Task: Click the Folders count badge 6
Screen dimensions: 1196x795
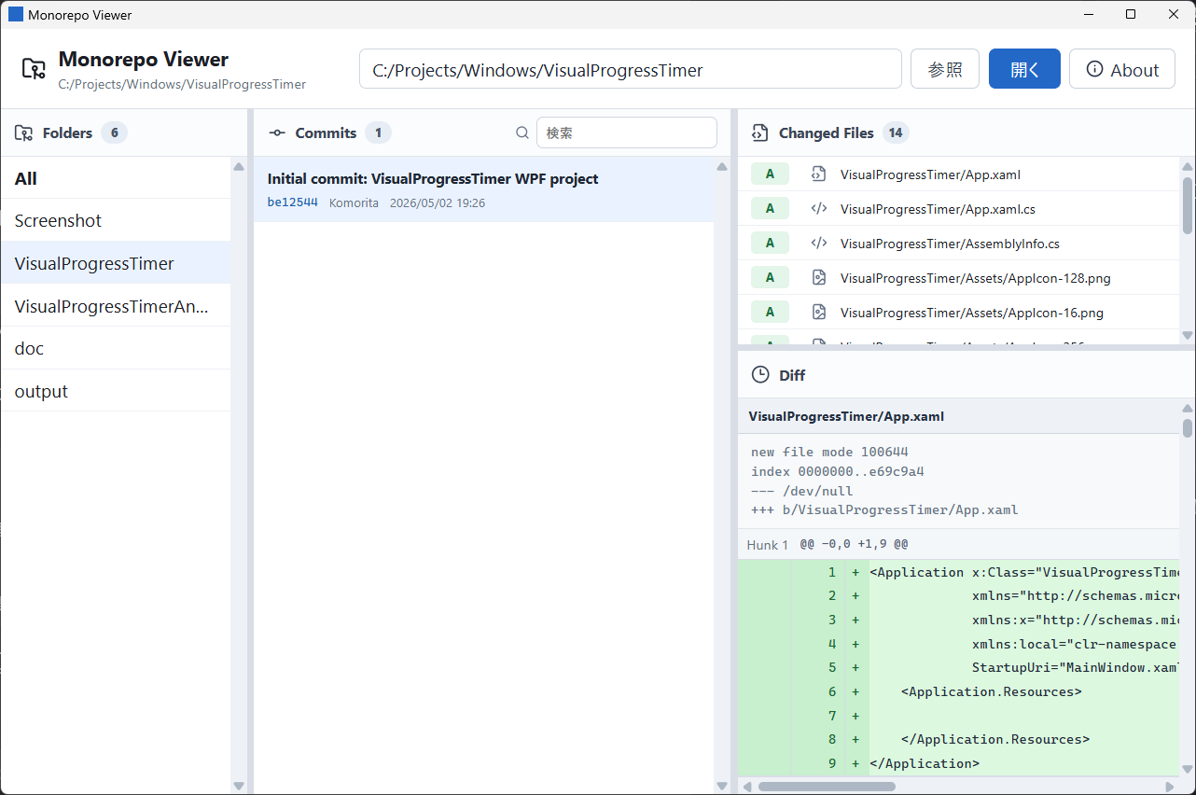Action: click(x=114, y=132)
